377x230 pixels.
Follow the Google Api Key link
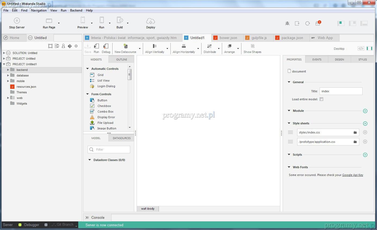coord(352,175)
